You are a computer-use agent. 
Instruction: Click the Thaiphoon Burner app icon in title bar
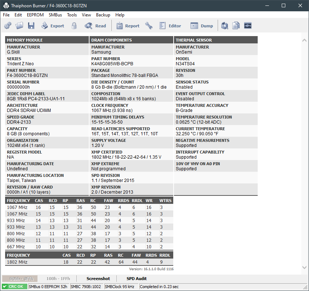point(6,5)
